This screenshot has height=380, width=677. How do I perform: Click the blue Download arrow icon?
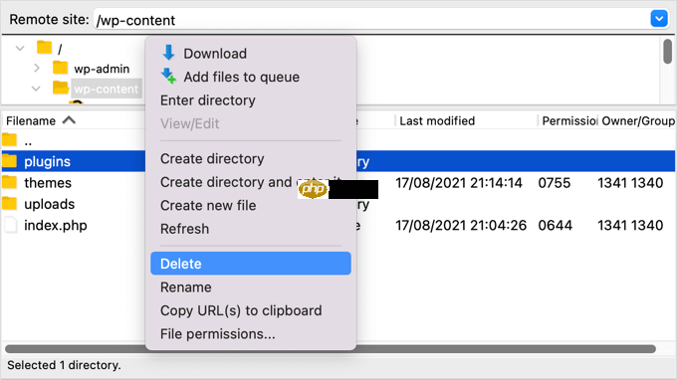click(x=168, y=53)
